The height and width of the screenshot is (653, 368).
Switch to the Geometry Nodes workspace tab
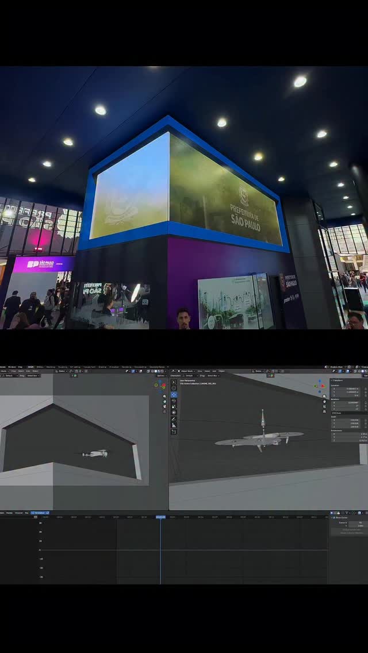[x=157, y=367]
